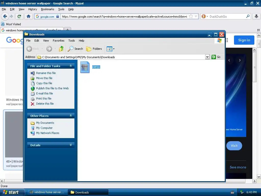Open the Views icon dropdown
Image resolution: width=261 pixels, height=196 pixels.
click(x=111, y=49)
